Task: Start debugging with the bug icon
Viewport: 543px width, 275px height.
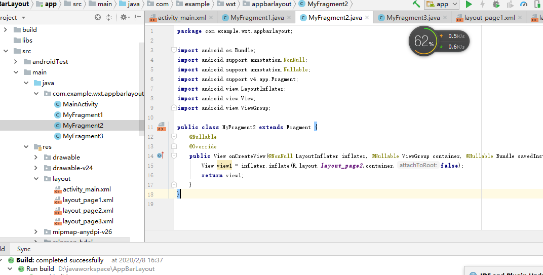Action: click(496, 4)
